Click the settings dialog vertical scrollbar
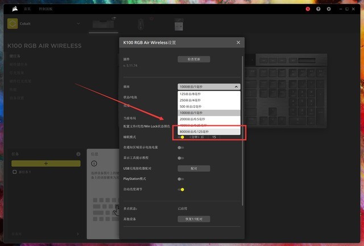364x246 pixels. (243, 130)
